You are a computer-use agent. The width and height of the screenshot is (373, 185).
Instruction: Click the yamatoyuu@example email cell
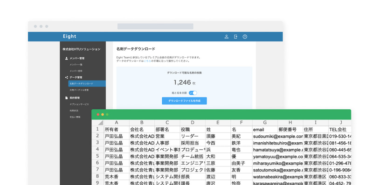tap(277, 157)
